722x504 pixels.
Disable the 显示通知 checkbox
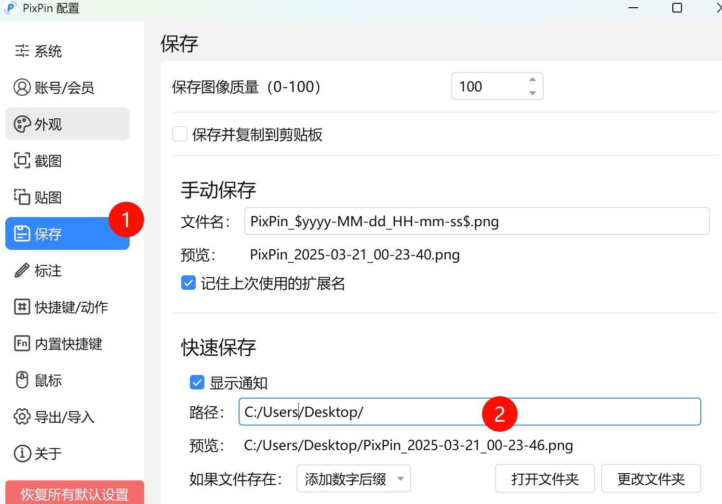[x=197, y=383]
